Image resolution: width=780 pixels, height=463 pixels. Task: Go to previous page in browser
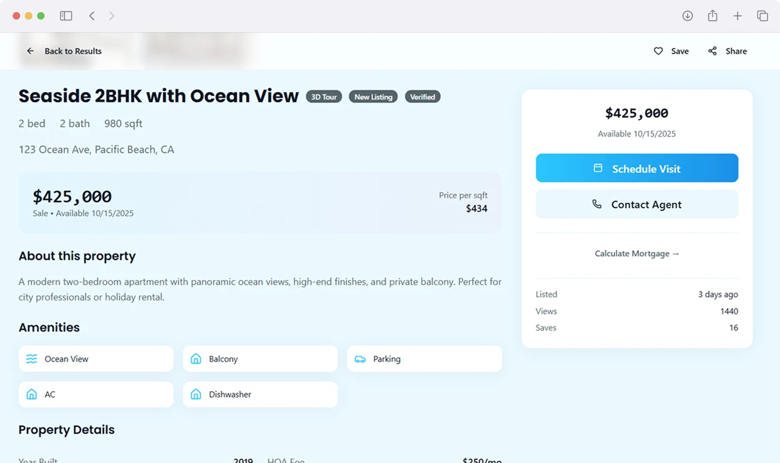(x=92, y=16)
